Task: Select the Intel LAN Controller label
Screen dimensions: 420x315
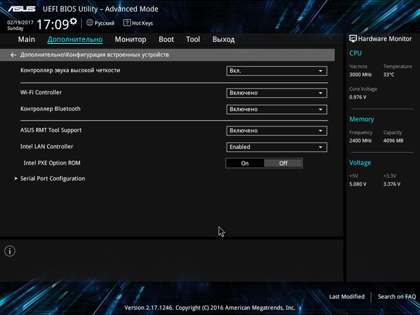Action: click(x=47, y=146)
